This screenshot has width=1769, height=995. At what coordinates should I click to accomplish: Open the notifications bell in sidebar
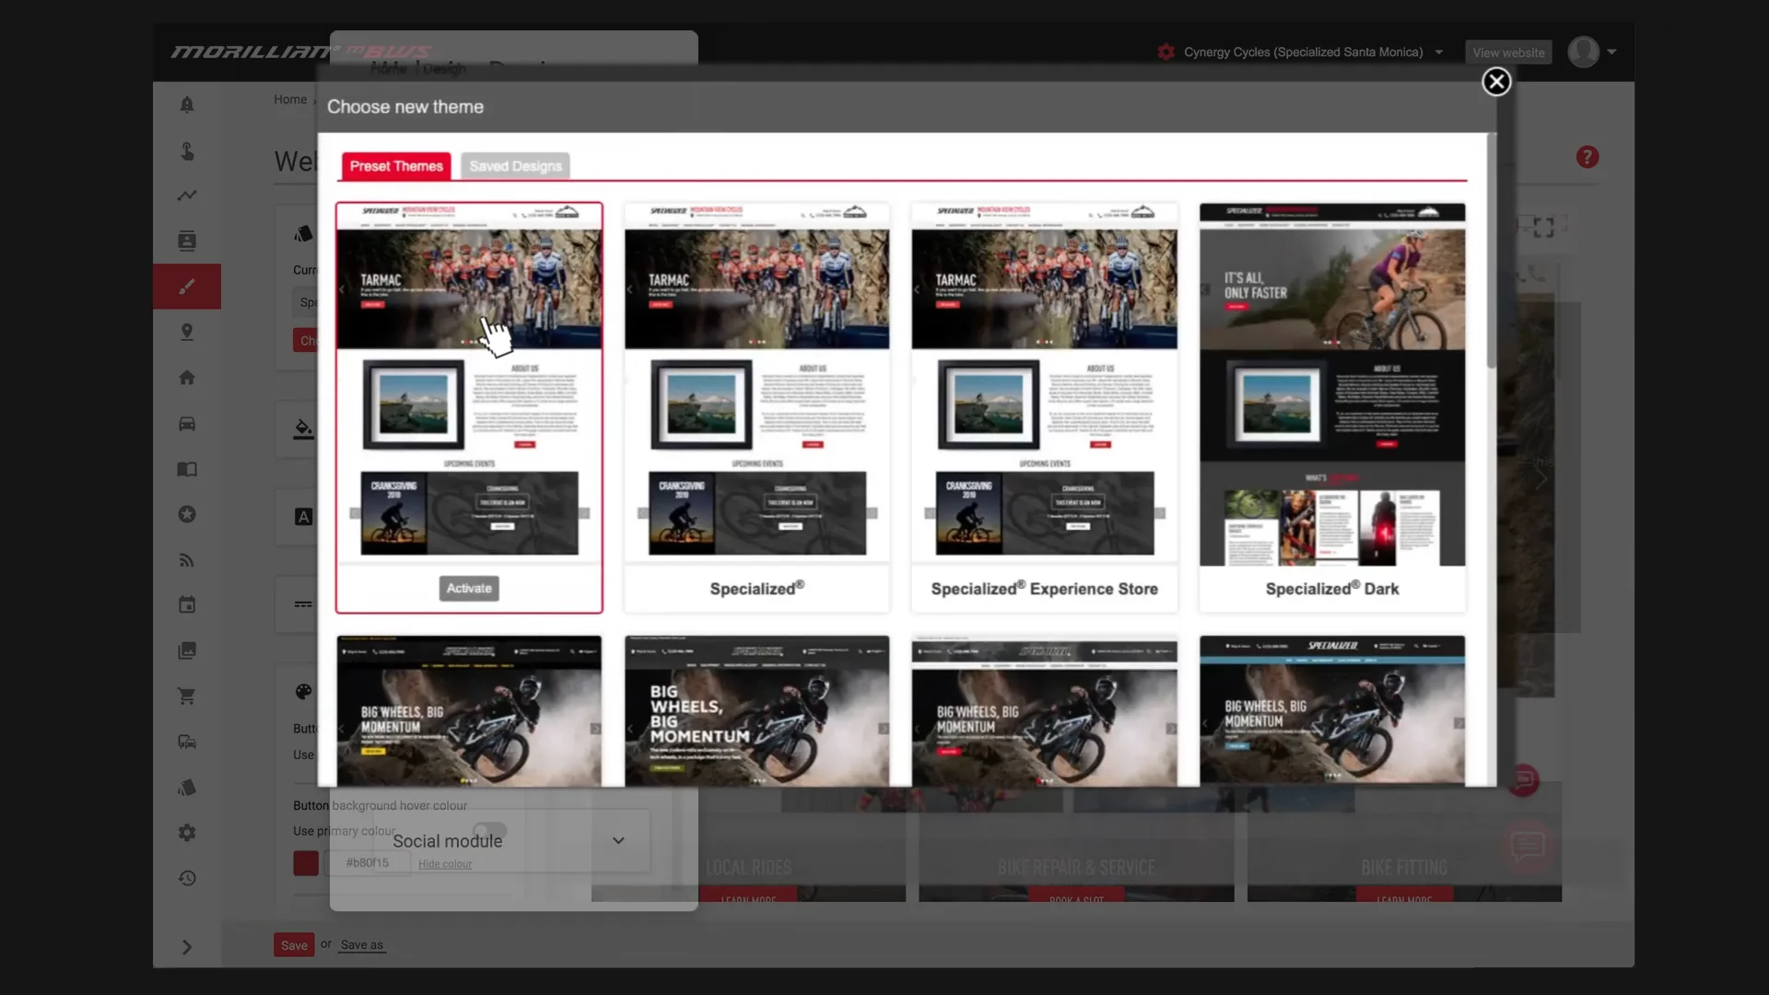coord(187,105)
